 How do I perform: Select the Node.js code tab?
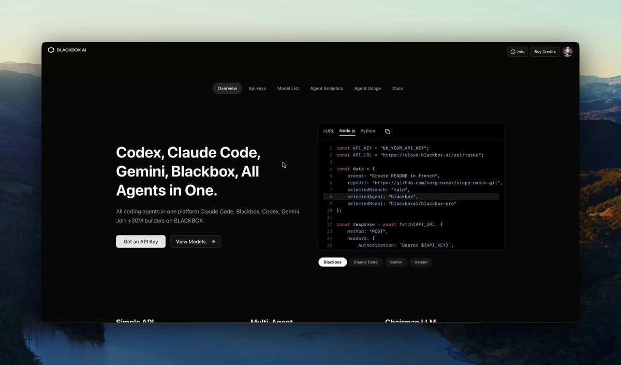pos(347,131)
